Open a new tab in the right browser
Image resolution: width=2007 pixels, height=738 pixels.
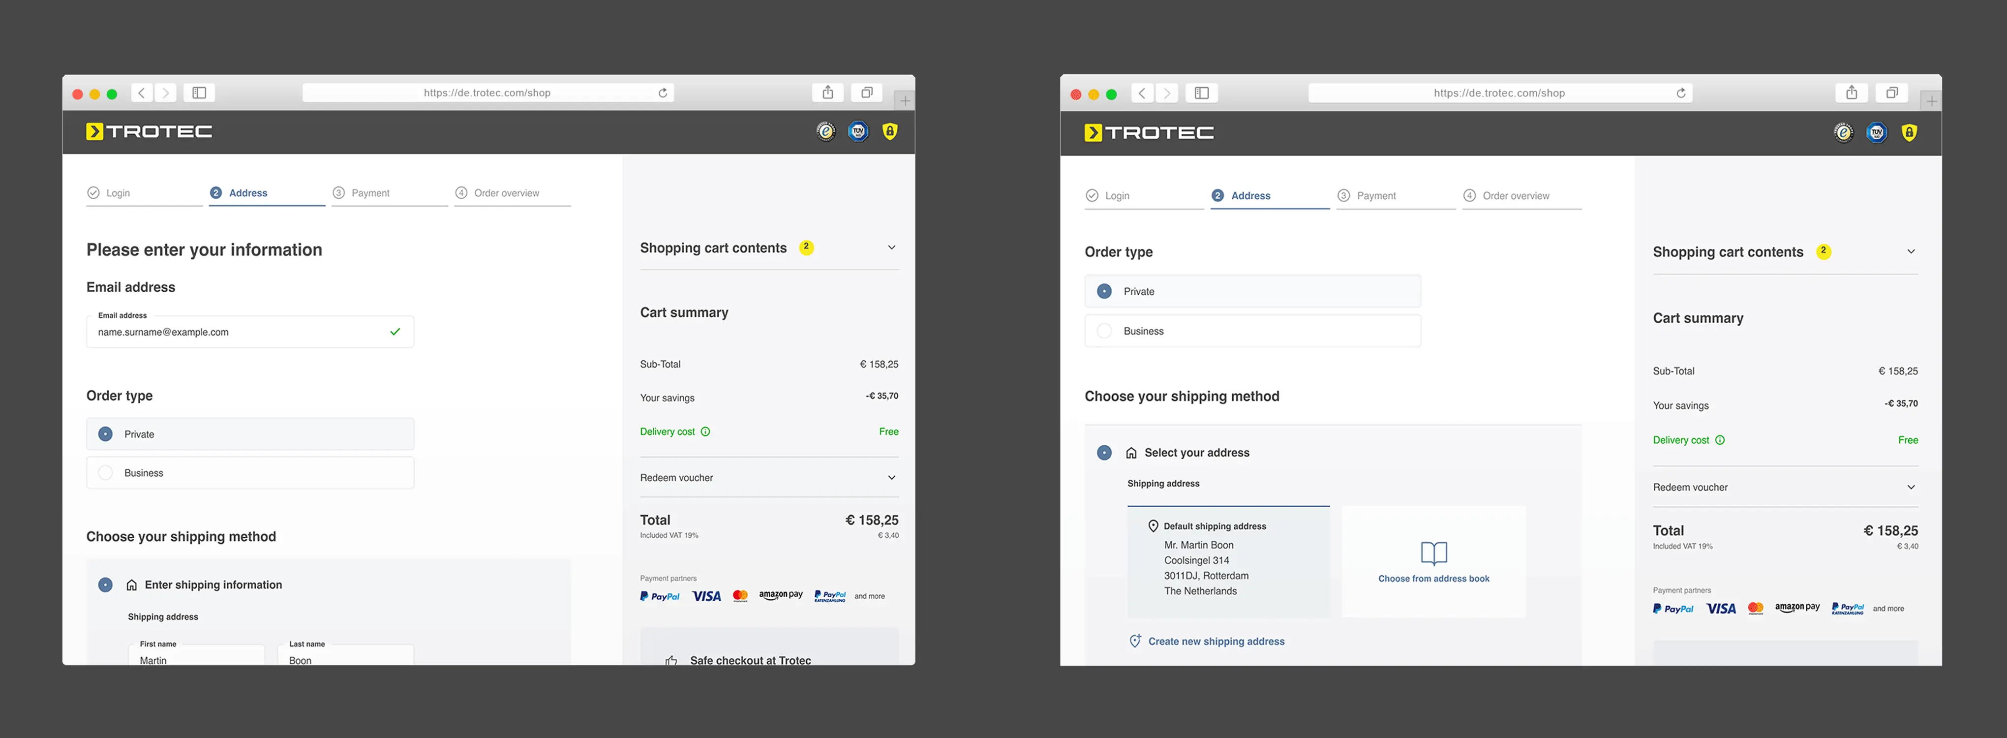(x=1931, y=101)
